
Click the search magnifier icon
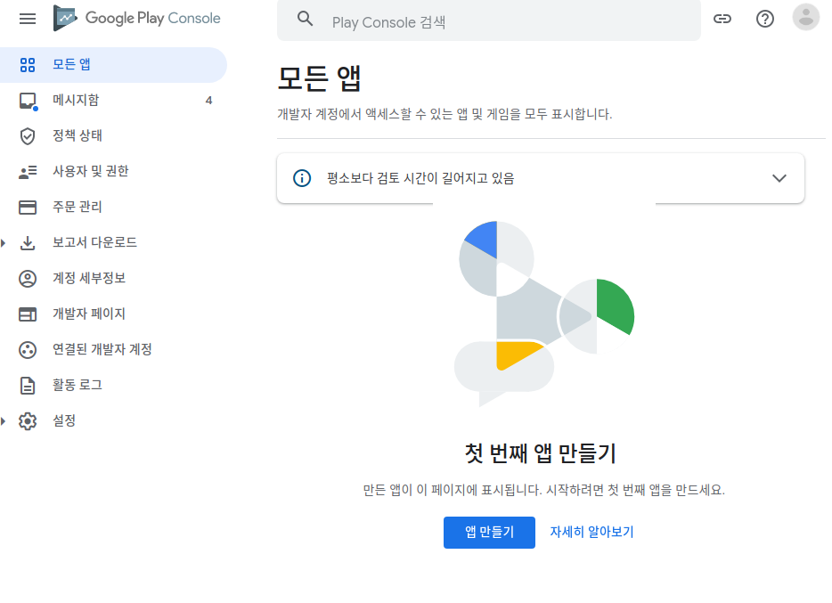(305, 19)
